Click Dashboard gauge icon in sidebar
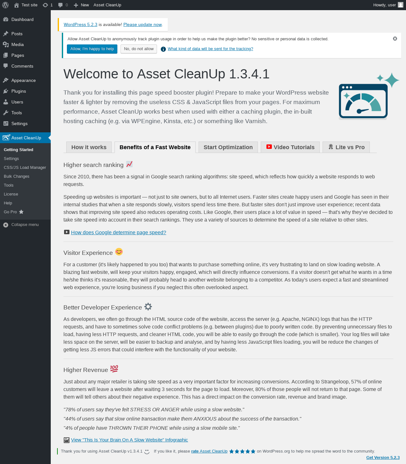This screenshot has width=406, height=464. 6,19
